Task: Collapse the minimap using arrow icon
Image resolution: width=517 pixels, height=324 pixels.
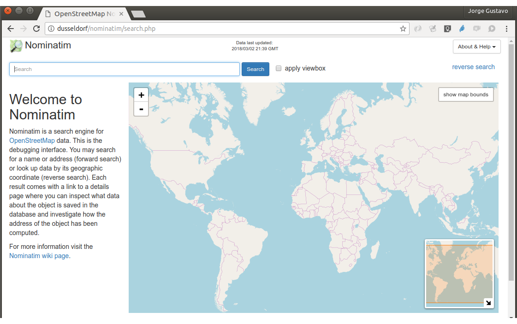Action: coord(488,303)
